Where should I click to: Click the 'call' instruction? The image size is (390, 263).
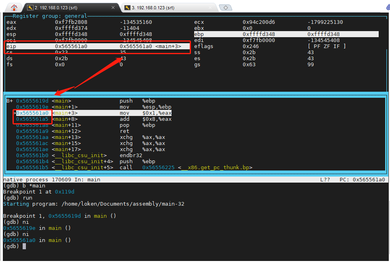(126, 168)
